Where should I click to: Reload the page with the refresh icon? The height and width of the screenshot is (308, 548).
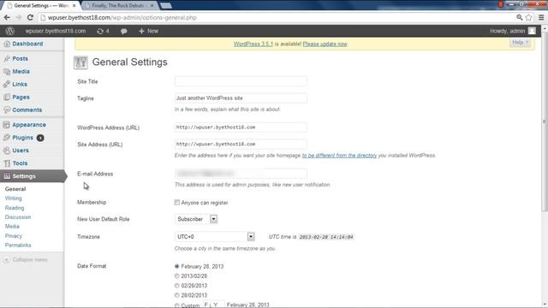pyautogui.click(x=31, y=17)
